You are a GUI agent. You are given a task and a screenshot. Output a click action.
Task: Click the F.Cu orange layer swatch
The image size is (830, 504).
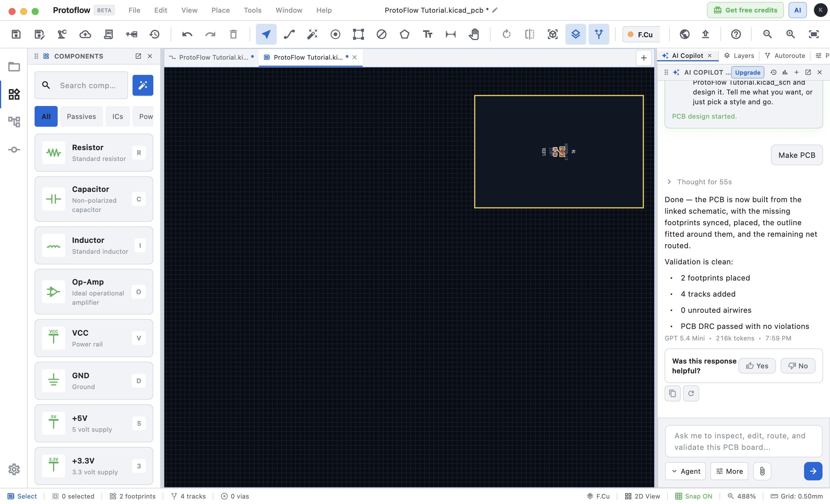(x=631, y=34)
